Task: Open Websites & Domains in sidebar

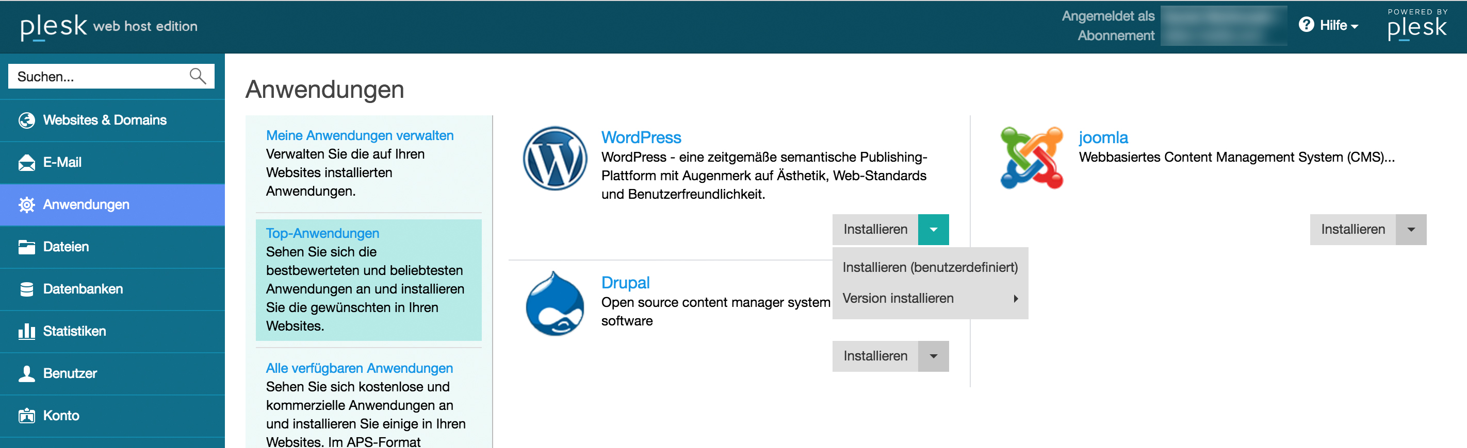Action: (x=105, y=120)
